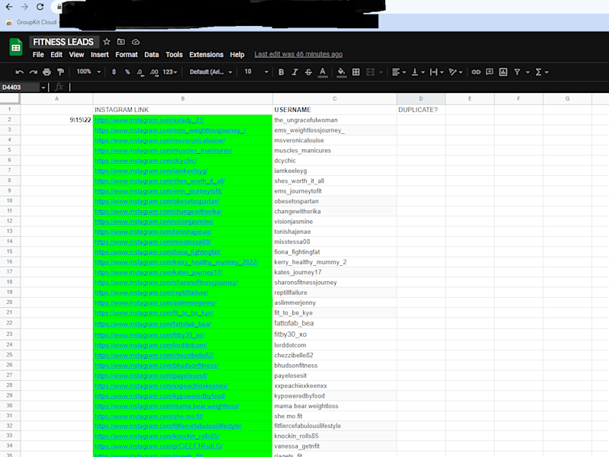Click the insert link icon

pyautogui.click(x=477, y=72)
